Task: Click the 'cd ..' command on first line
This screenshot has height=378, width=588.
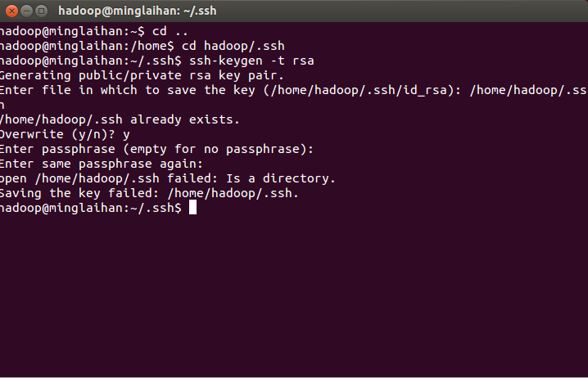Action: pyautogui.click(x=170, y=31)
